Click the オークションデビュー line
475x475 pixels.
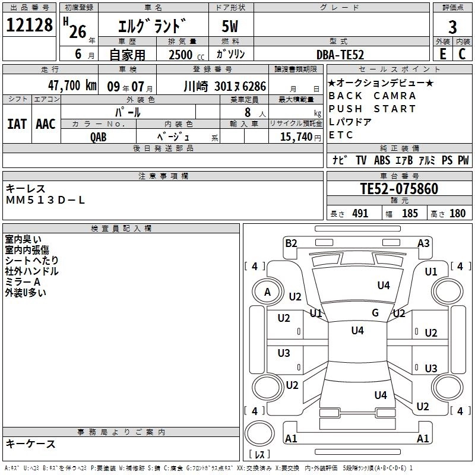(x=381, y=83)
